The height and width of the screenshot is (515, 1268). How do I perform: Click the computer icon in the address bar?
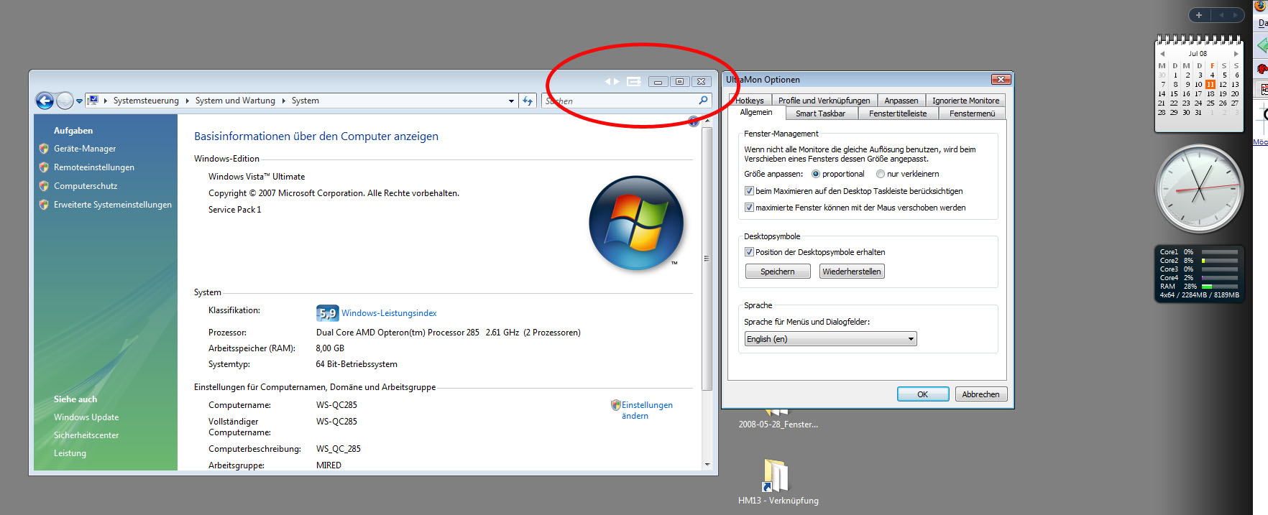[93, 101]
